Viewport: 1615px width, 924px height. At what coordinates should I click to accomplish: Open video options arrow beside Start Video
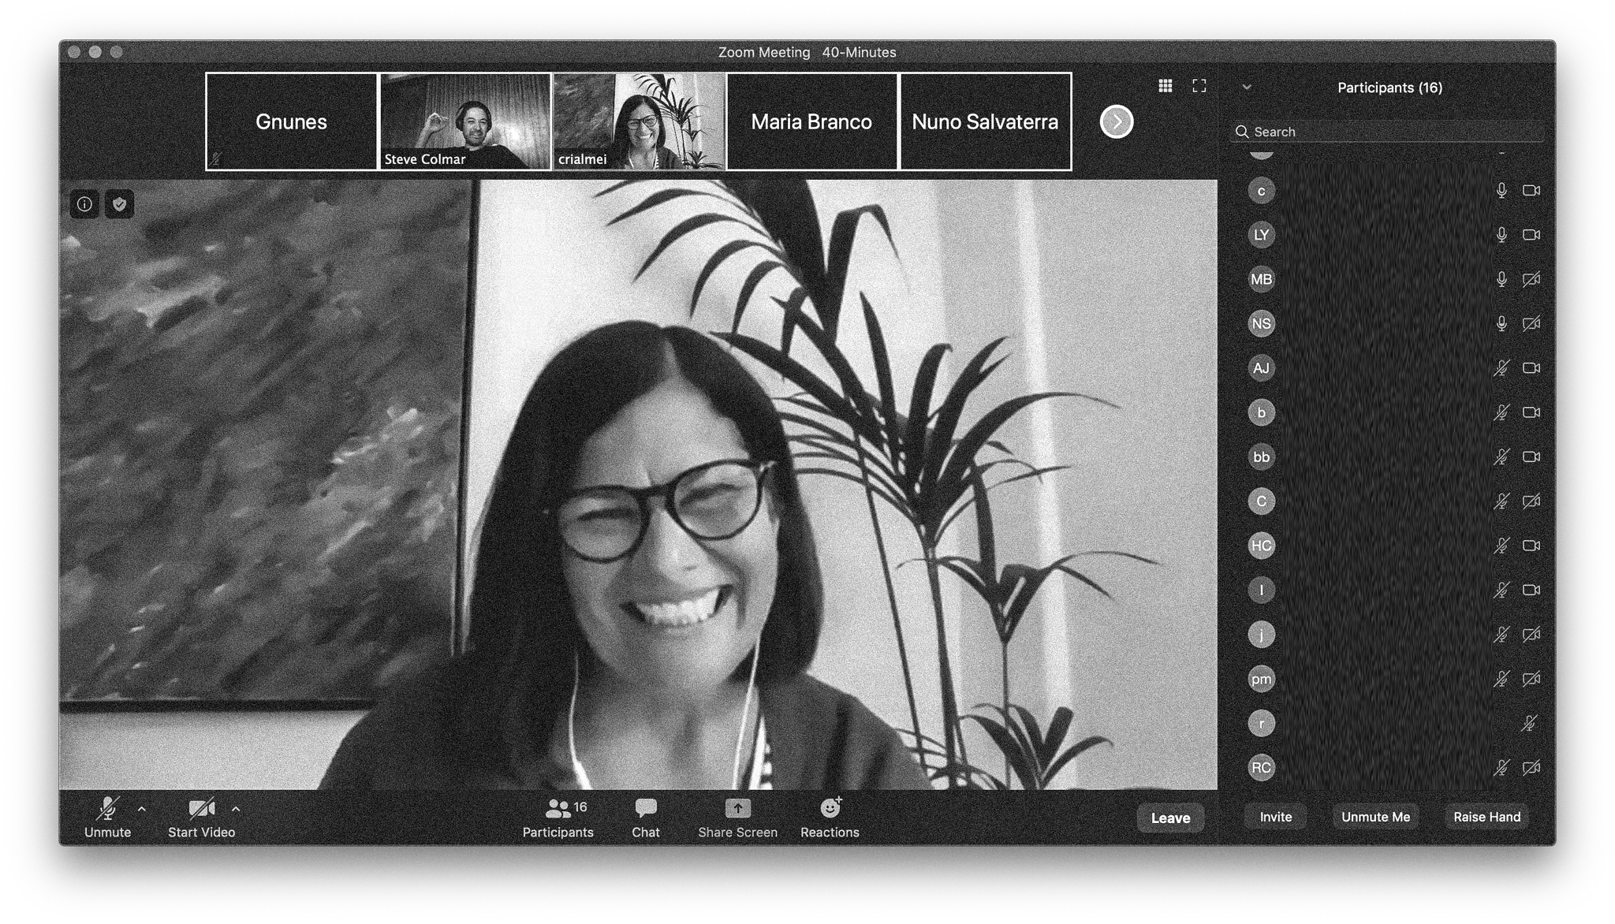point(236,808)
